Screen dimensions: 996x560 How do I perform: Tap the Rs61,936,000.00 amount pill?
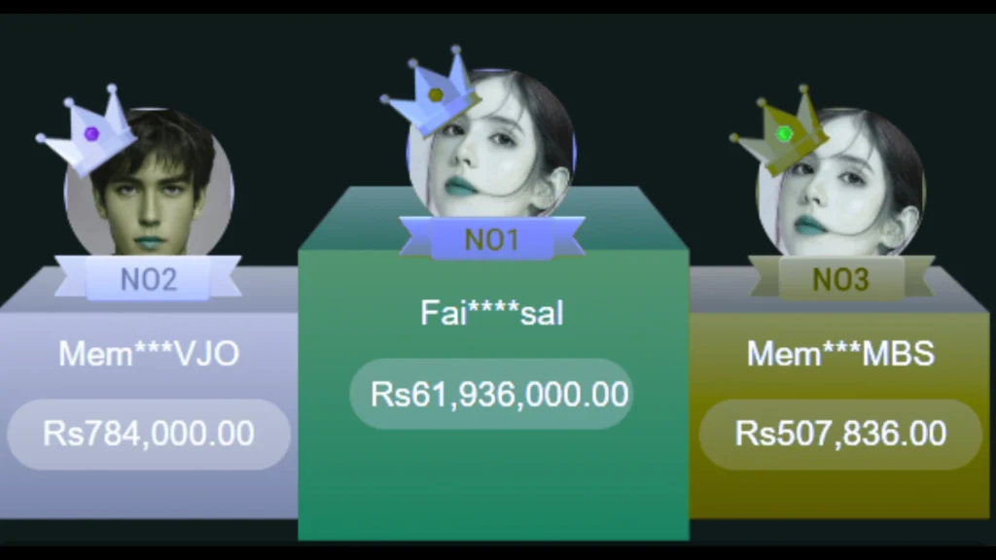pos(491,395)
